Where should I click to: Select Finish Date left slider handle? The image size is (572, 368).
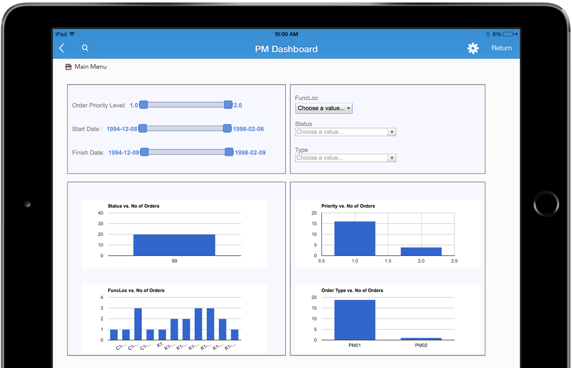pyautogui.click(x=145, y=152)
